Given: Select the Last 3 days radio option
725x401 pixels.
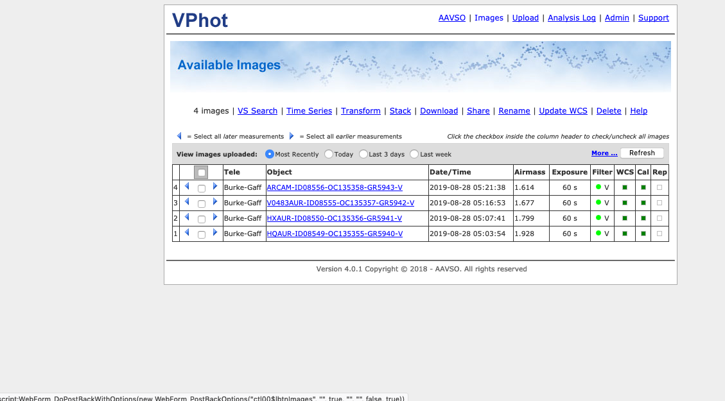Looking at the screenshot, I should tap(363, 154).
